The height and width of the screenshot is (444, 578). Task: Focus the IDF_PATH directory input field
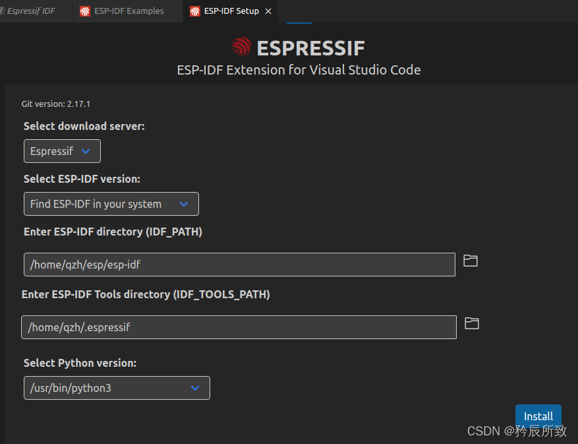tap(239, 265)
